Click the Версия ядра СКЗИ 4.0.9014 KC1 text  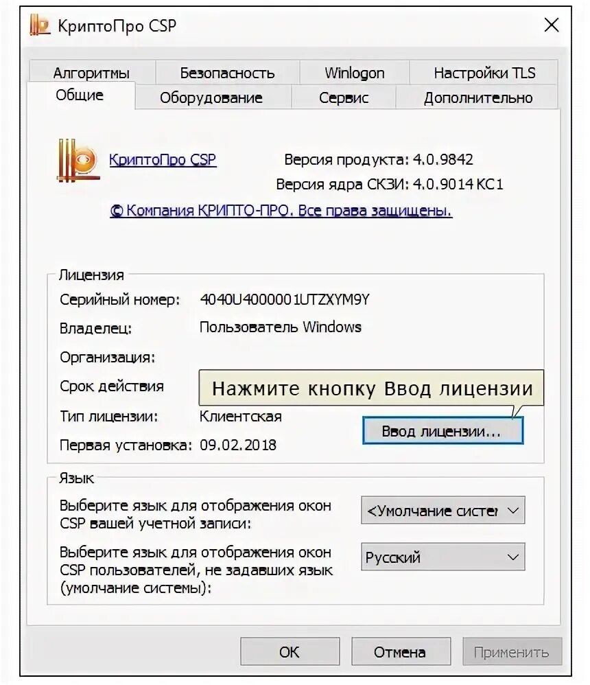tap(390, 184)
